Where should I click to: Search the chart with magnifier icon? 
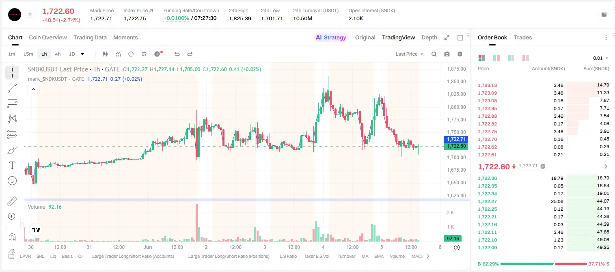tap(434, 54)
